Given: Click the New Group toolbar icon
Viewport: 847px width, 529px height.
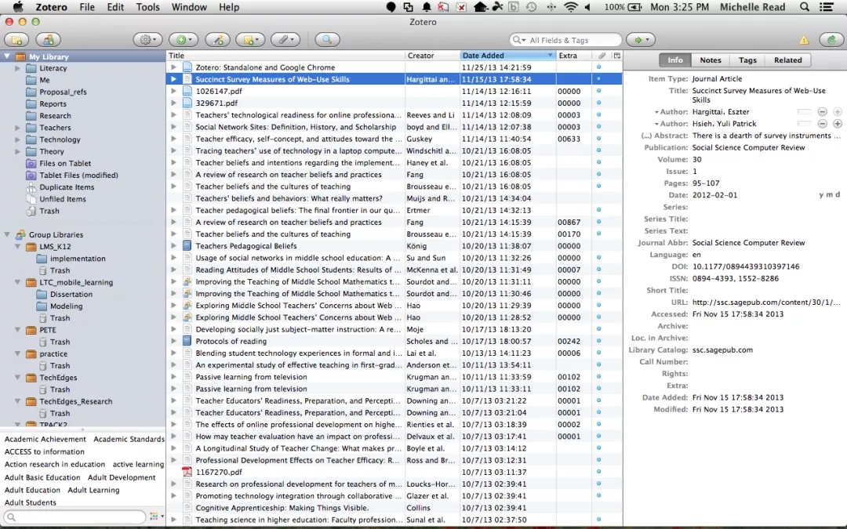Looking at the screenshot, I should 48,40.
